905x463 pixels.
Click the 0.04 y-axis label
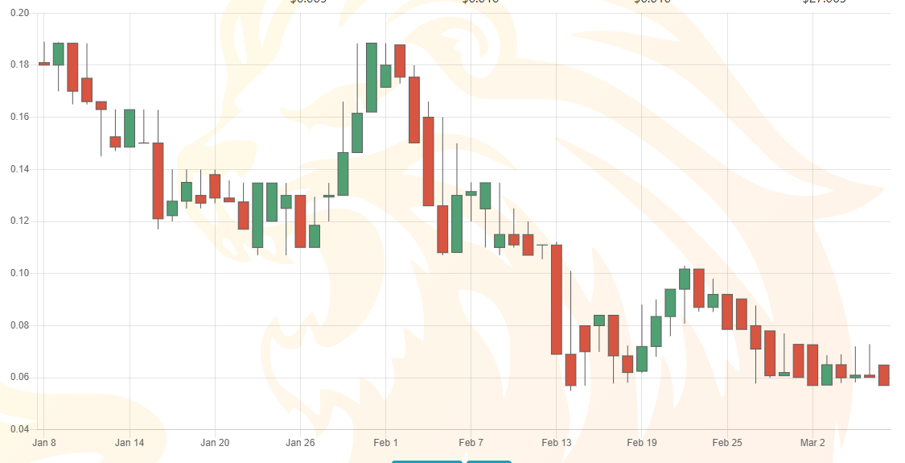tap(20, 429)
